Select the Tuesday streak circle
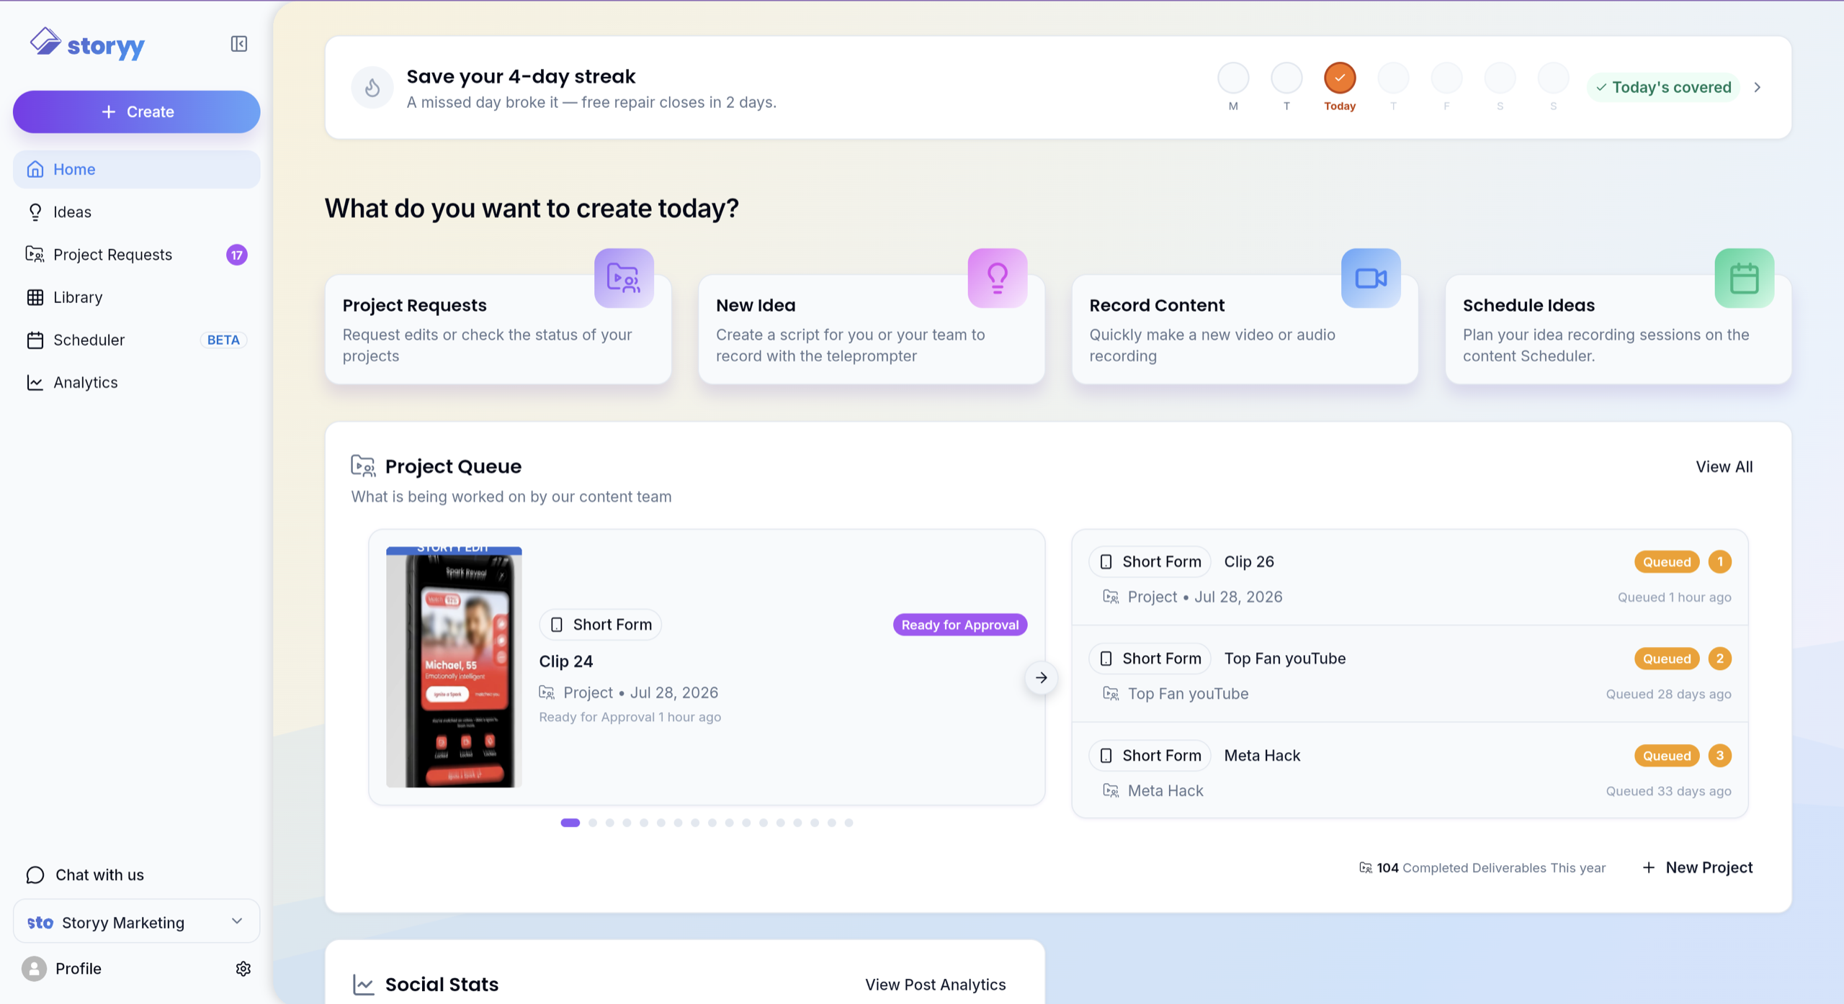This screenshot has width=1844, height=1004. coord(1286,78)
